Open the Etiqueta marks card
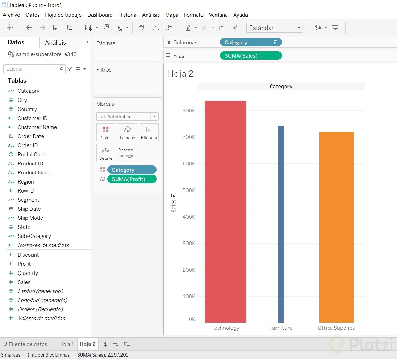 click(x=149, y=132)
